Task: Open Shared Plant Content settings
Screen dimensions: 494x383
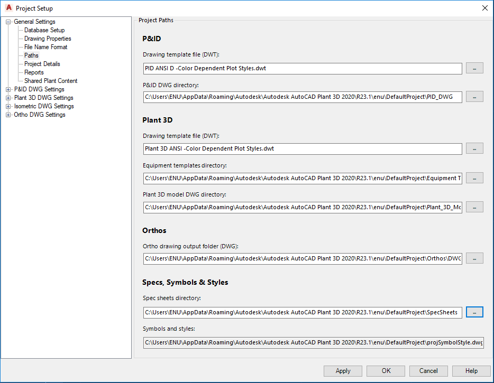Action: tap(51, 81)
